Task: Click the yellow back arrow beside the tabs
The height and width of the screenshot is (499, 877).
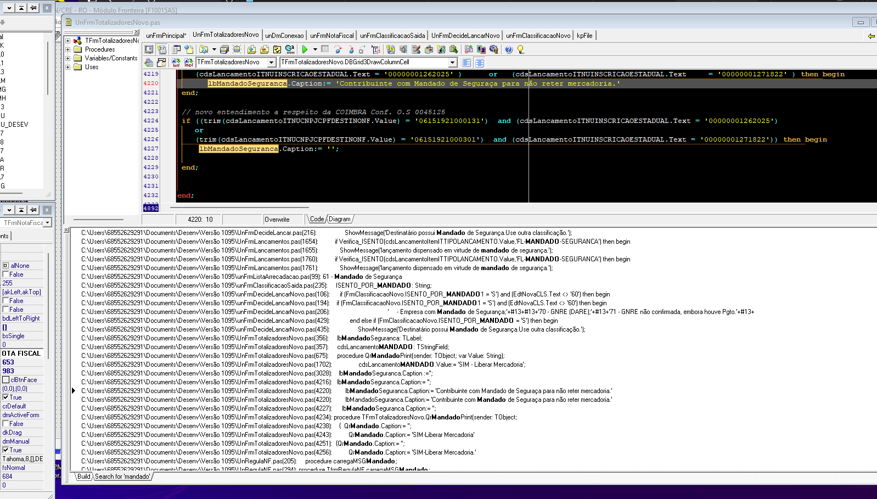Action: point(871,36)
